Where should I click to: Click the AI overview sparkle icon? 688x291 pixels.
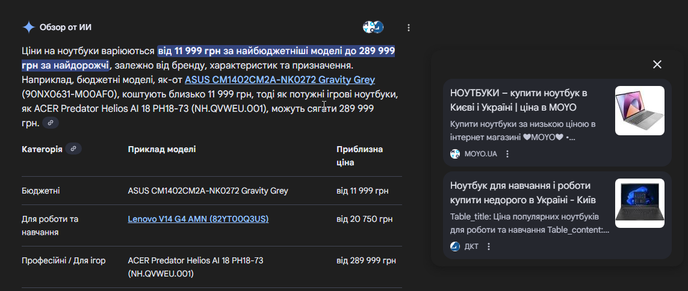28,28
